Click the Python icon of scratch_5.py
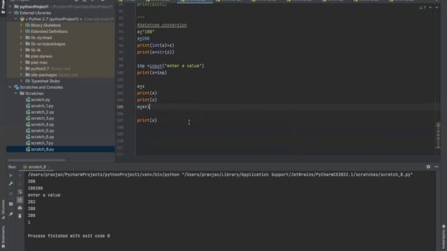 coord(28,131)
